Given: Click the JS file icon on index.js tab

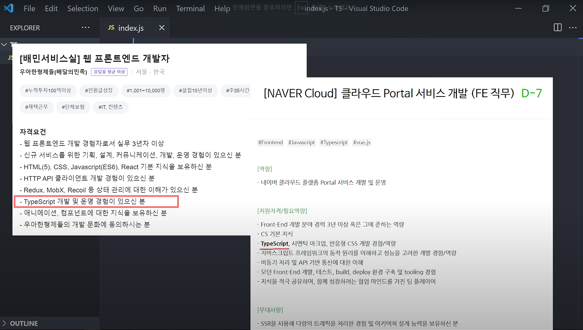Looking at the screenshot, I should (x=111, y=28).
